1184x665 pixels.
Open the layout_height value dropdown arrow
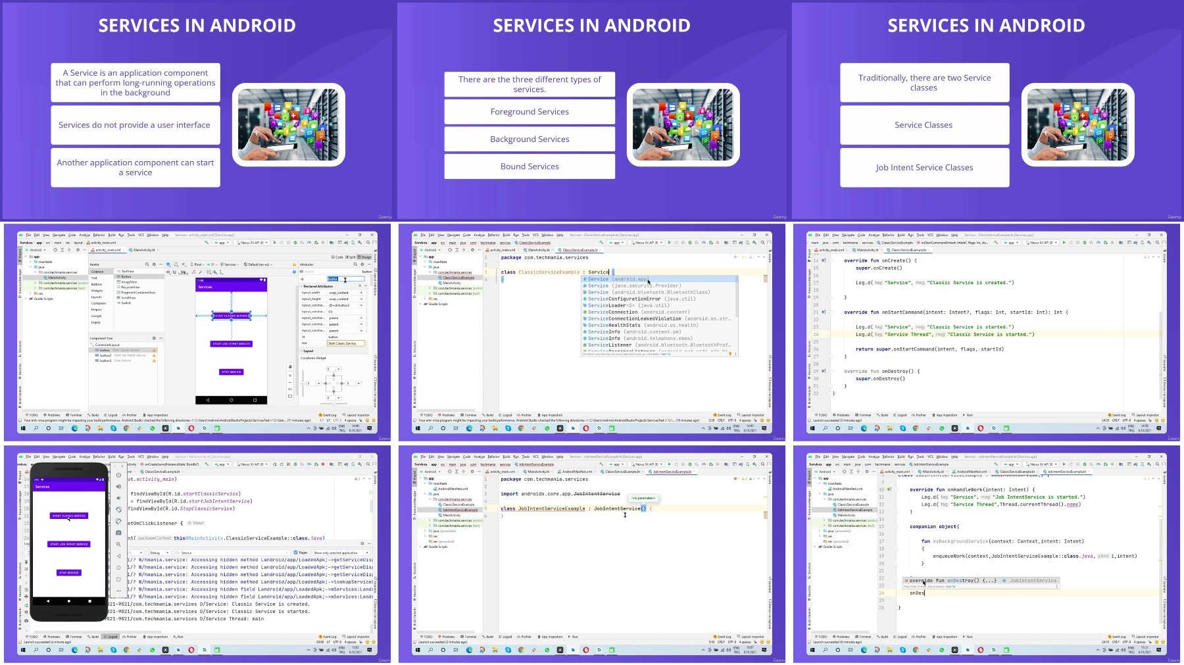pyautogui.click(x=361, y=299)
